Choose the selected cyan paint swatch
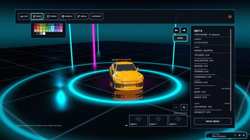This screenshot has width=250, height=140. pyautogui.click(x=53, y=28)
